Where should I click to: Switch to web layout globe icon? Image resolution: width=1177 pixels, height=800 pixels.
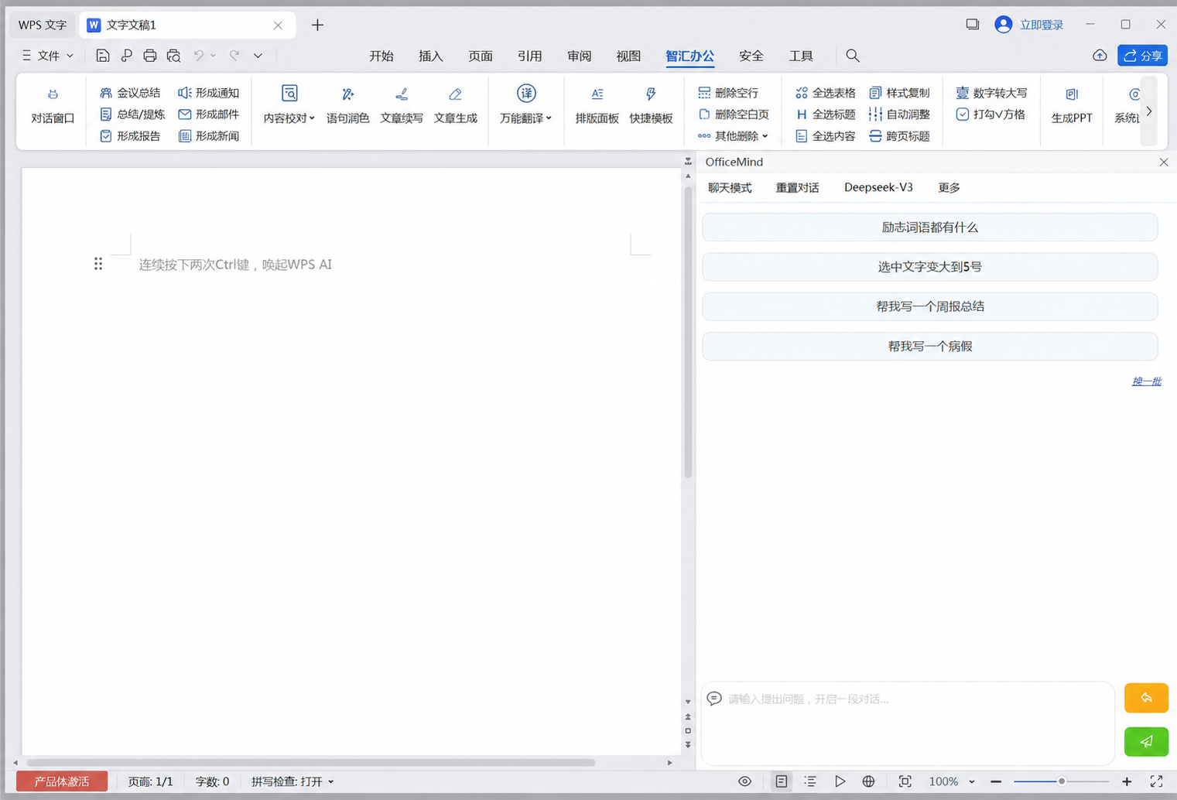pos(868,781)
